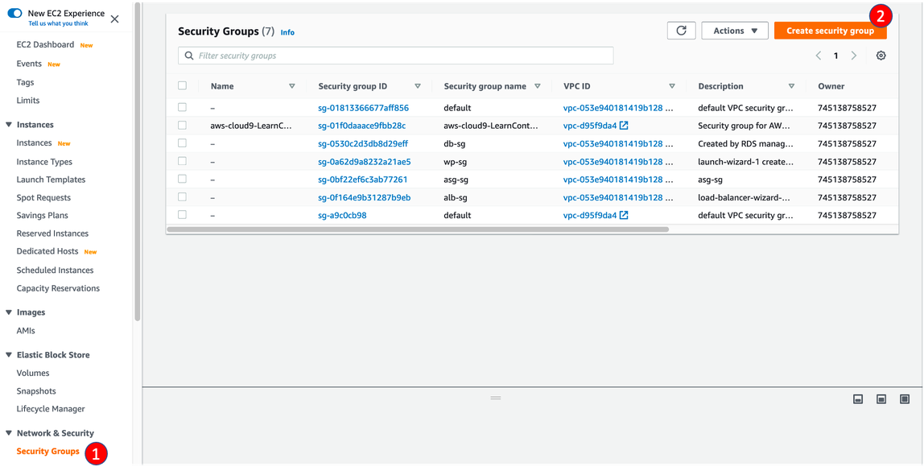Click Create security group button
924x475 pixels.
[x=830, y=31]
